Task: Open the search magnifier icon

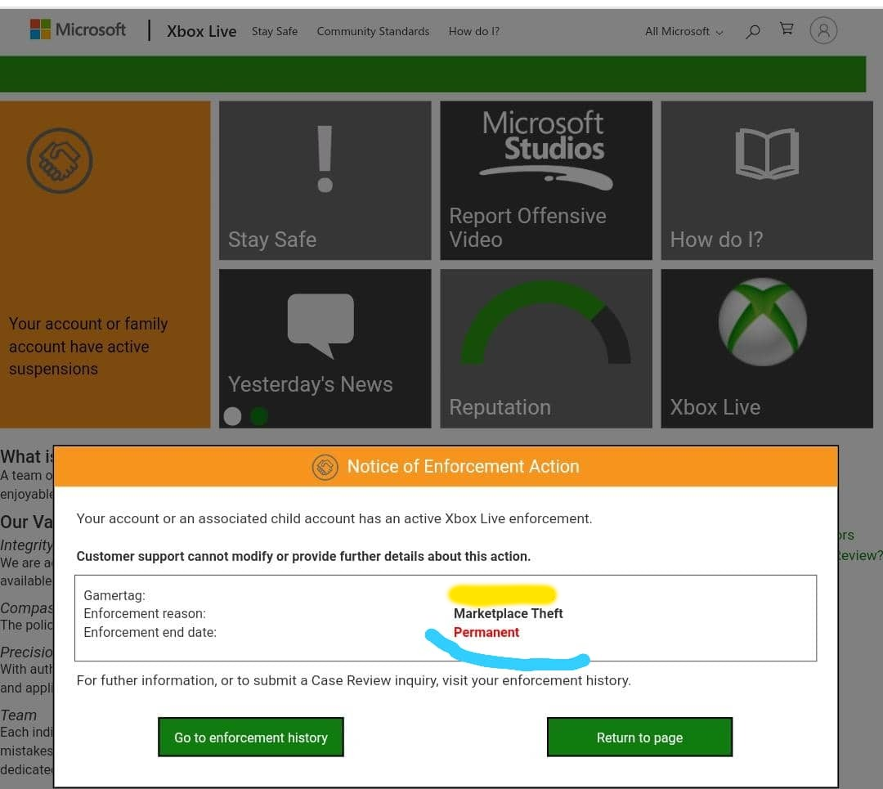Action: [752, 31]
